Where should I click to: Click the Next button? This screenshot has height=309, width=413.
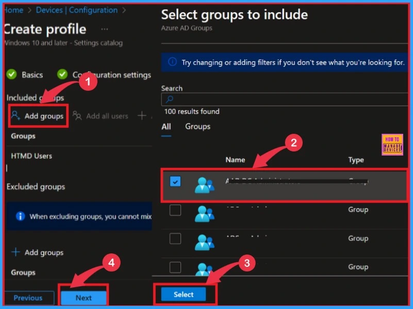[84, 298]
